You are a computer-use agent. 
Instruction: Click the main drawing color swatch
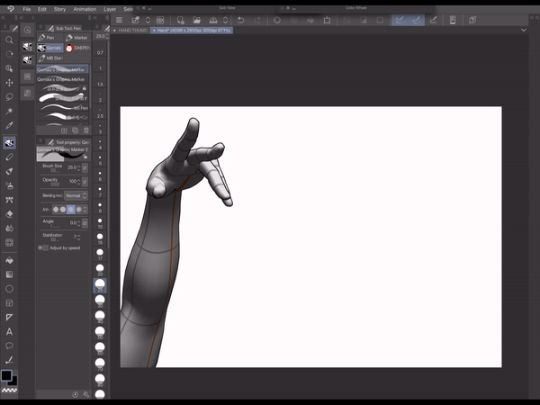click(6, 375)
